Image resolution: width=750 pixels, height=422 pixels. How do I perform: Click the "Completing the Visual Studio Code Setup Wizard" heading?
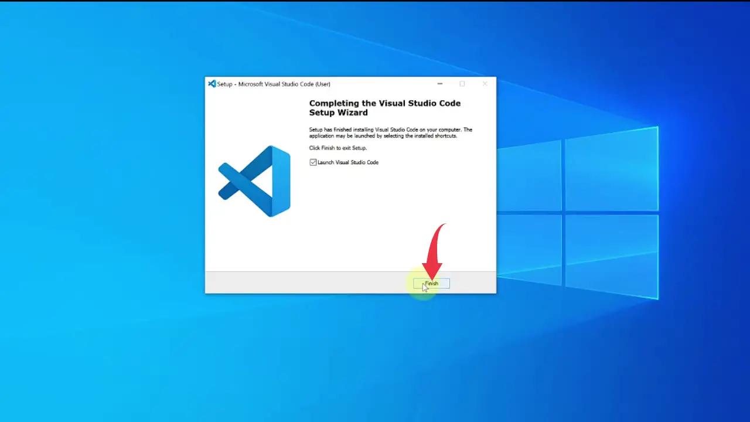click(x=385, y=108)
